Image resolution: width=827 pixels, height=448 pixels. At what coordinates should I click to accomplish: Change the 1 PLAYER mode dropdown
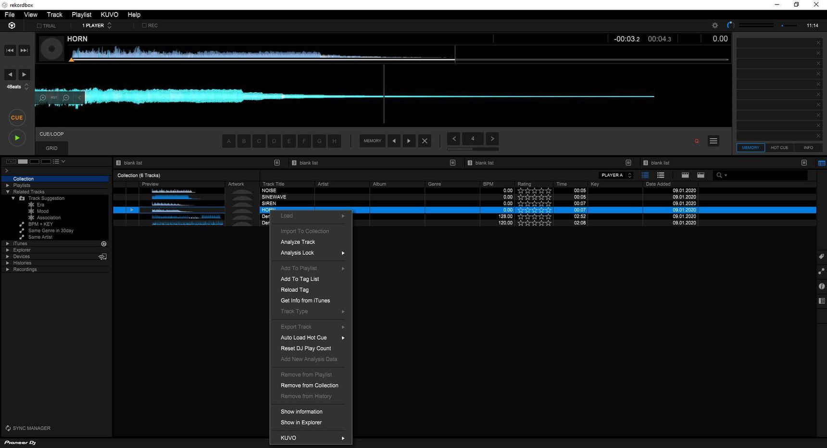97,25
